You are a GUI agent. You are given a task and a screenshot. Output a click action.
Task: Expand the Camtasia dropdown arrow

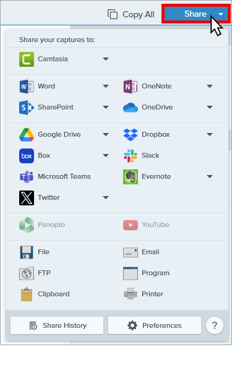coord(106,59)
